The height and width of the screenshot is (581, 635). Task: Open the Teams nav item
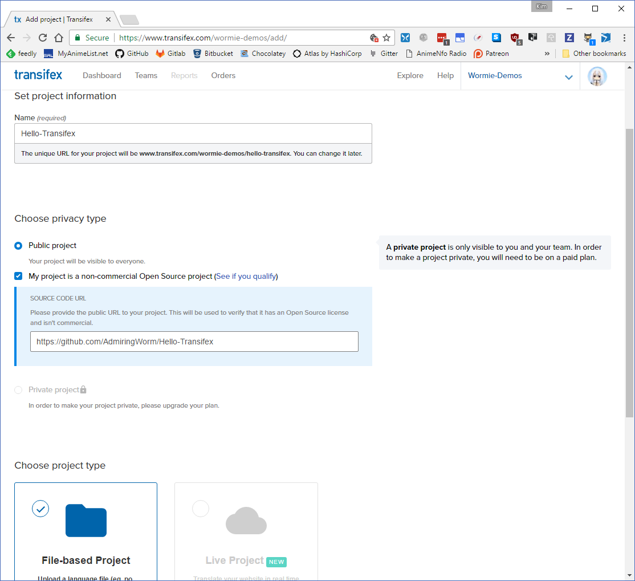[x=146, y=75]
